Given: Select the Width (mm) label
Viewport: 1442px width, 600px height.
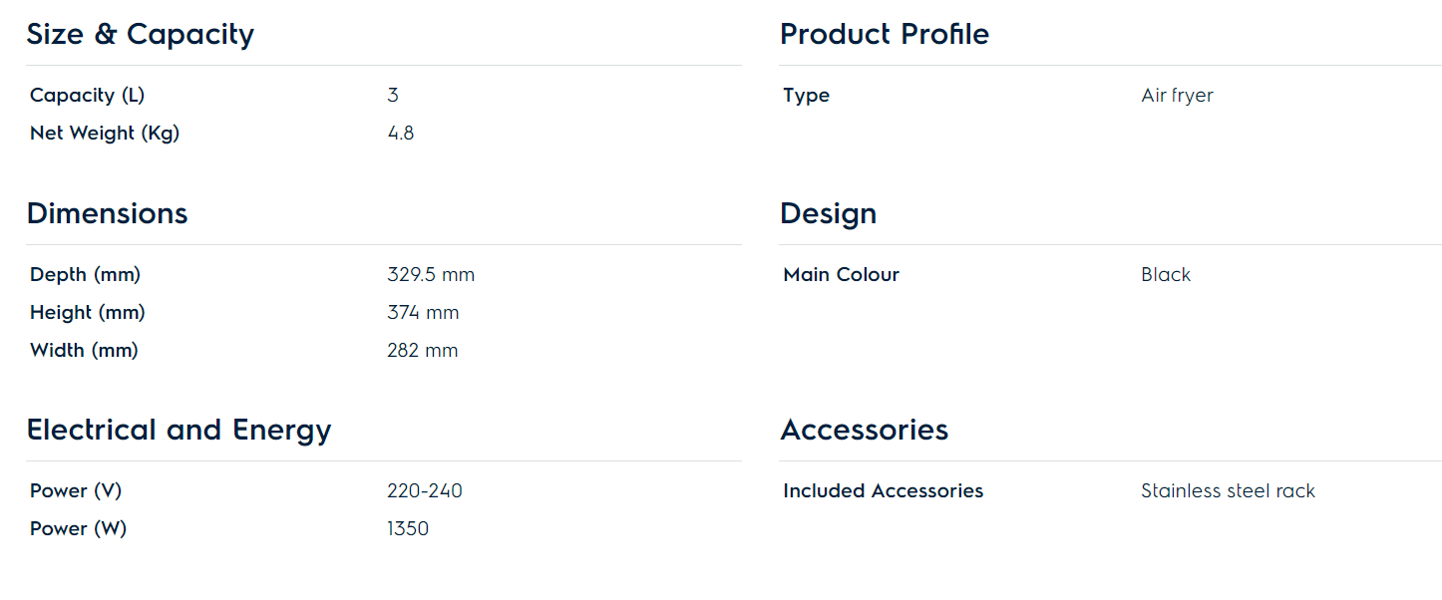Looking at the screenshot, I should (x=84, y=351).
